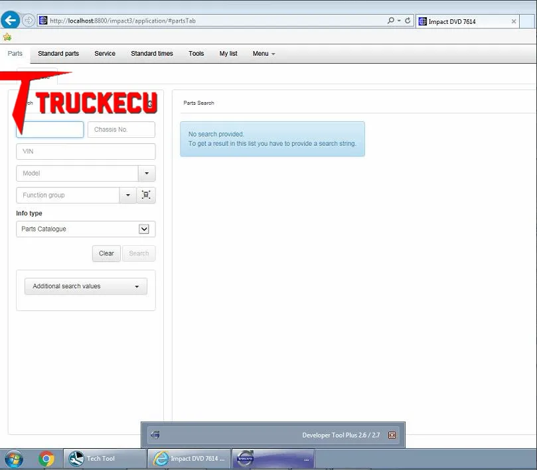Click the browser forward arrow
Viewport: 537px width, 470px height.
coord(29,21)
